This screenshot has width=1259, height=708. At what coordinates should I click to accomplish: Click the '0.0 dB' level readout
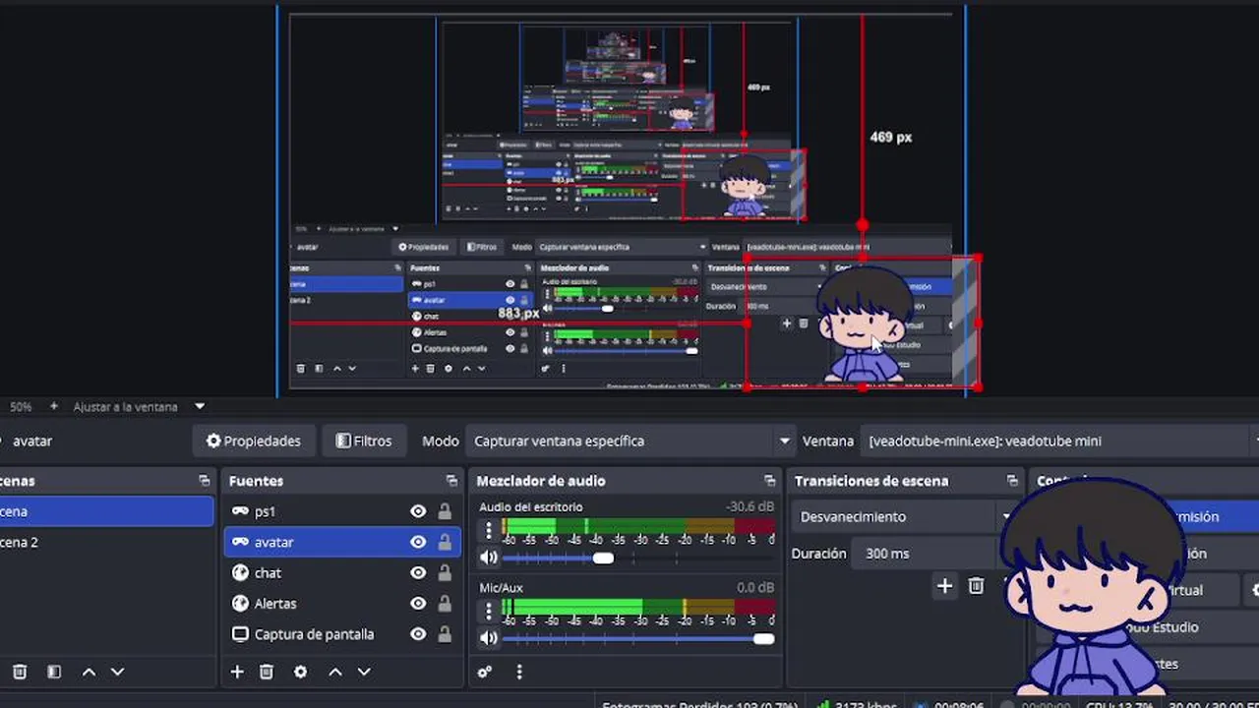tap(755, 587)
